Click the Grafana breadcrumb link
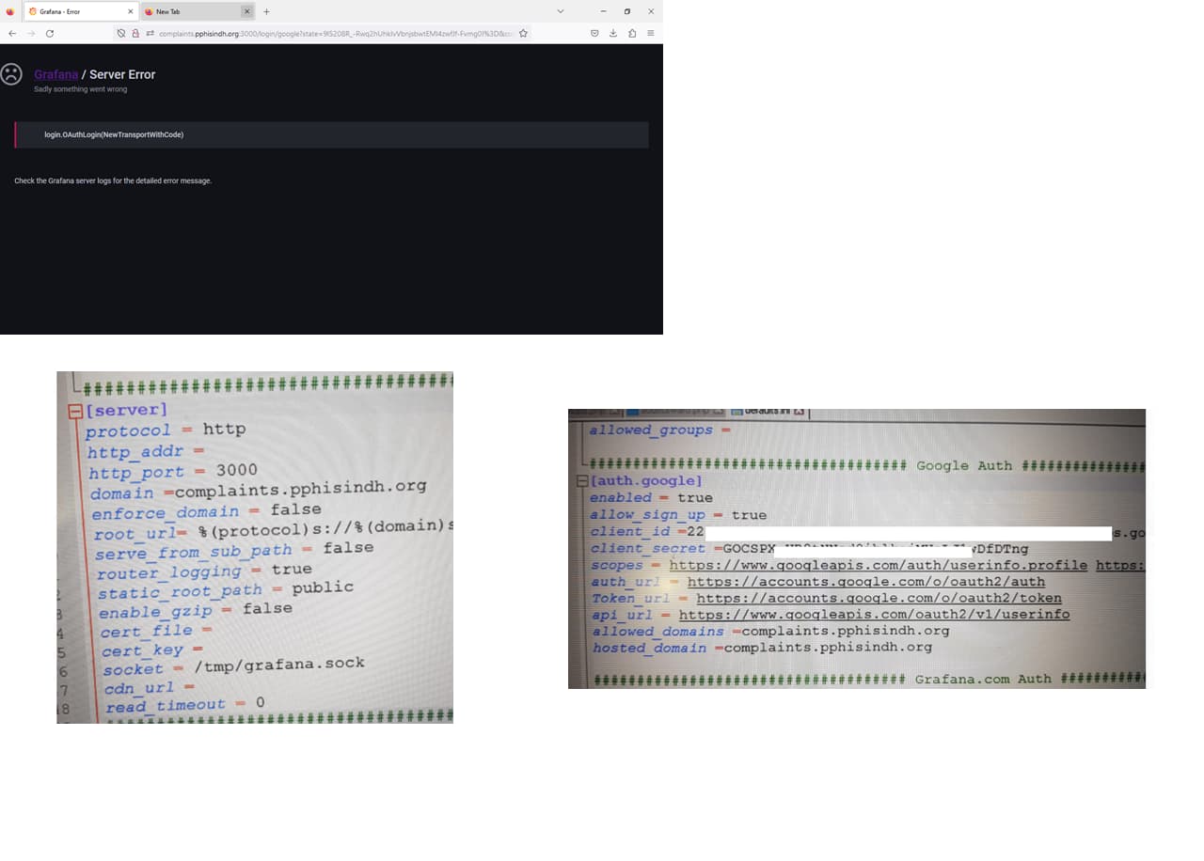Viewport: 1204px width, 861px height. coord(56,74)
